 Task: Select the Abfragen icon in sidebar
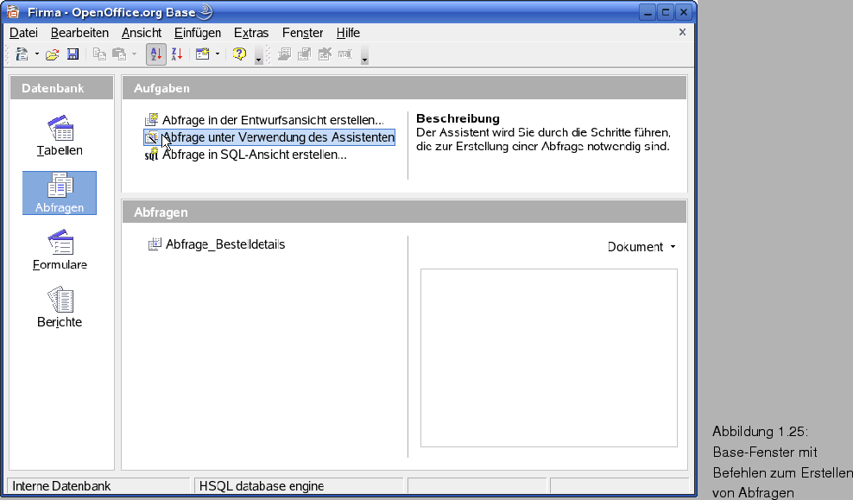[x=60, y=193]
